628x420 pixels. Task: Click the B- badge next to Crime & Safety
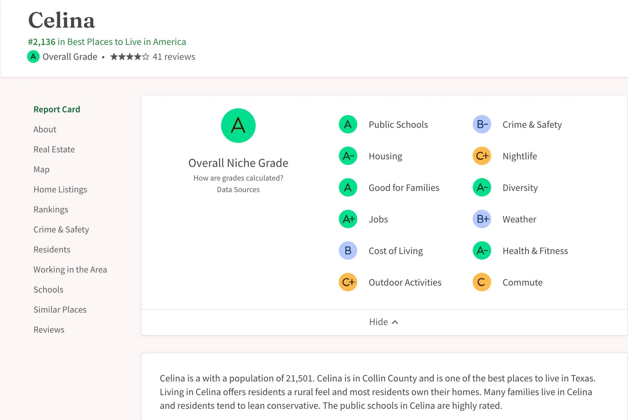(x=482, y=124)
